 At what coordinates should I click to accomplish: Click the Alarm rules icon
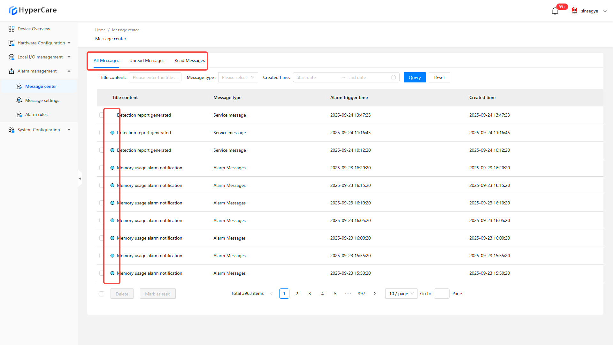point(19,114)
